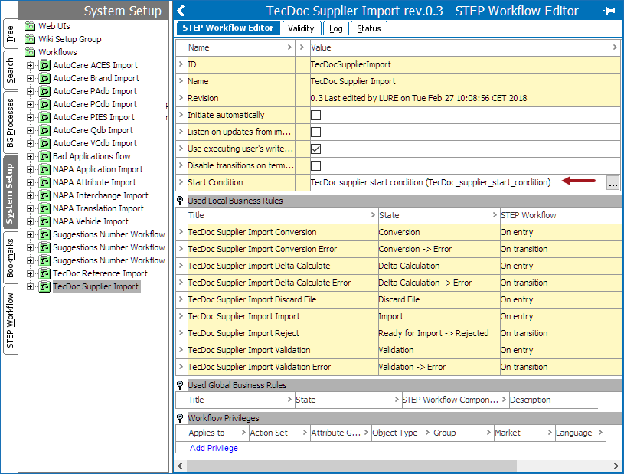
Task: Open the Bookmarks side tab
Action: click(10, 258)
